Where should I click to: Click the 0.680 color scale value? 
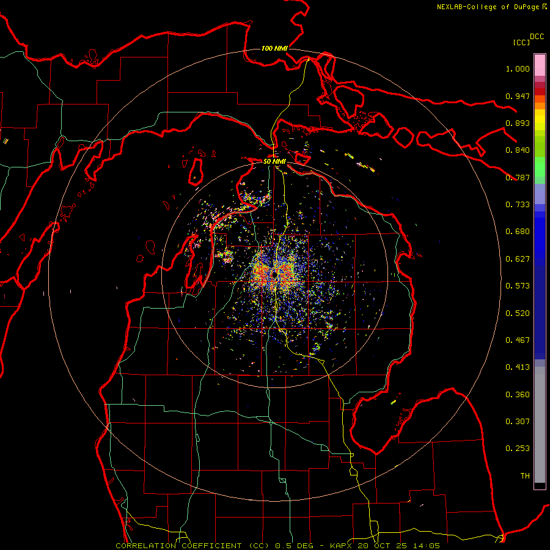(518, 232)
